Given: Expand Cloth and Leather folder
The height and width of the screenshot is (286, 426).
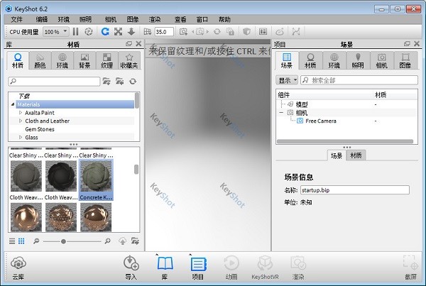Looking at the screenshot, I should pos(21,121).
